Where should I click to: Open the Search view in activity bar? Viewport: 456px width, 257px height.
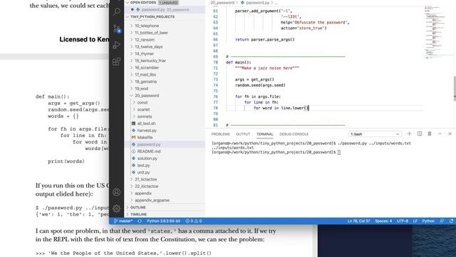[117, 11]
